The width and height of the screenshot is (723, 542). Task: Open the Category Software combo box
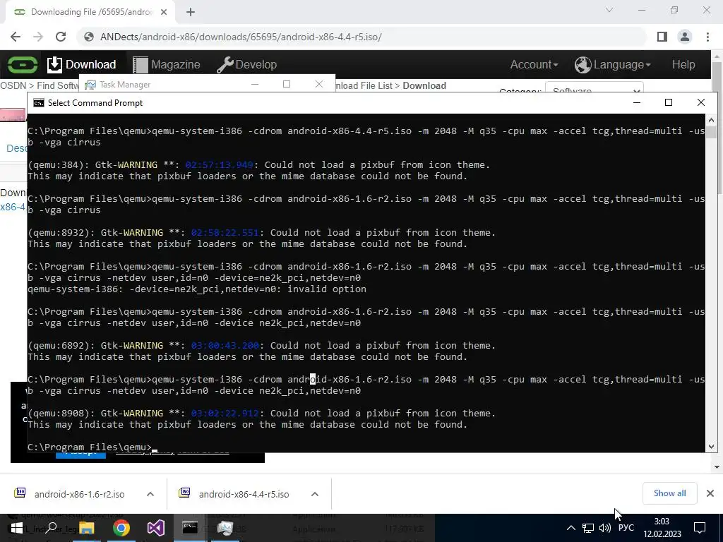[x=594, y=88]
